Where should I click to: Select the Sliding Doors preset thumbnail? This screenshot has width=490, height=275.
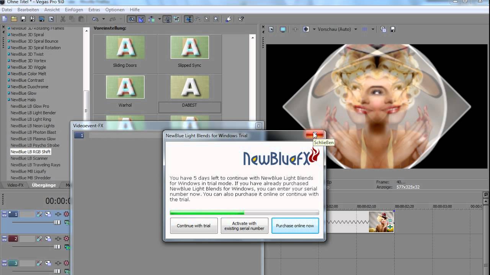(x=125, y=47)
